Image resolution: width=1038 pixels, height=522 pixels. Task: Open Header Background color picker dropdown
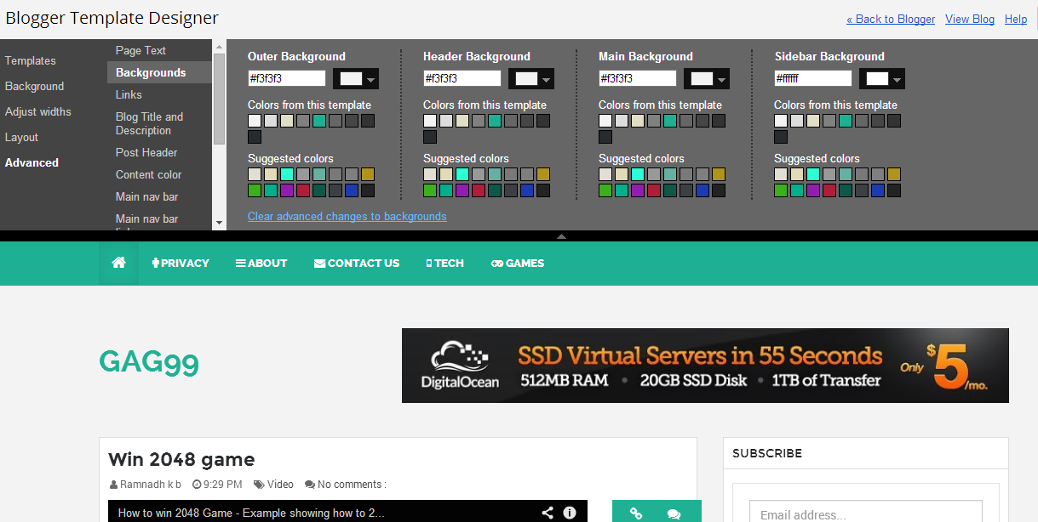pyautogui.click(x=531, y=79)
